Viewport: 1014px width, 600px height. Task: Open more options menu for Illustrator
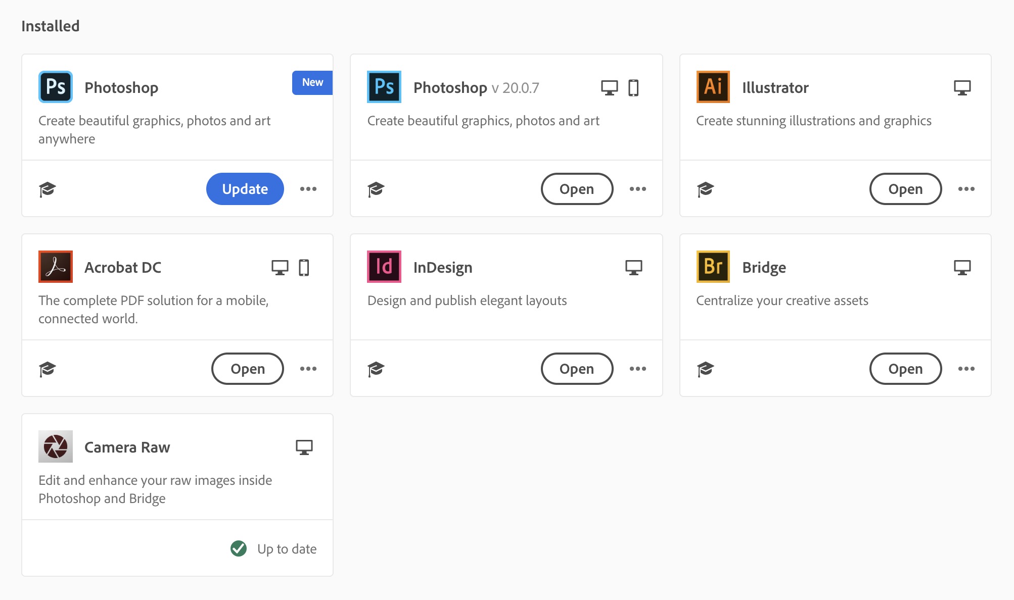click(966, 189)
